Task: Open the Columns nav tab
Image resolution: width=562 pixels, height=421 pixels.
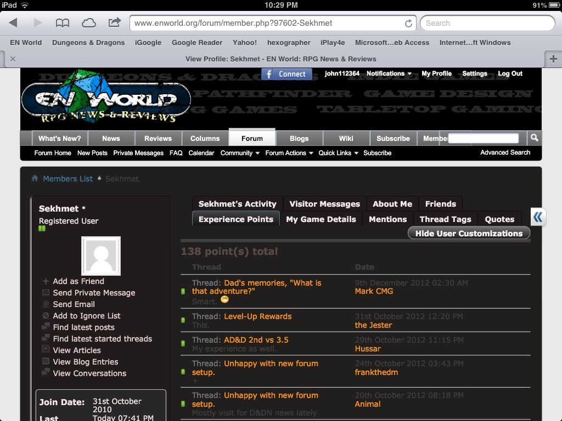Action: (x=205, y=138)
